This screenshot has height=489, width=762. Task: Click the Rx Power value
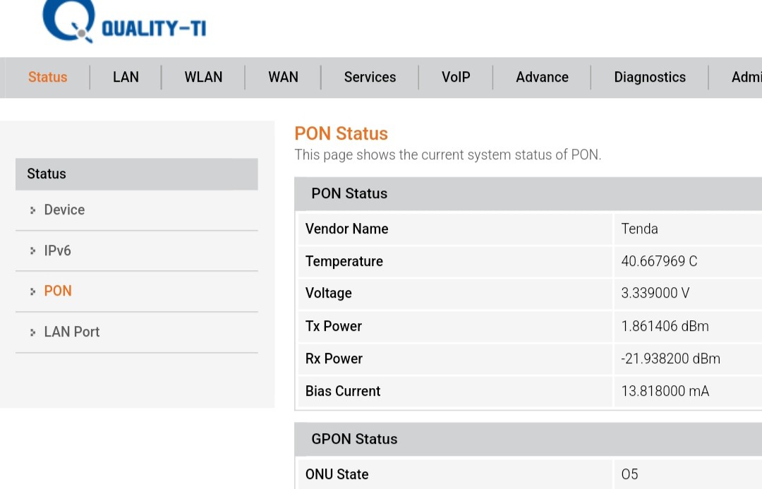pos(670,359)
